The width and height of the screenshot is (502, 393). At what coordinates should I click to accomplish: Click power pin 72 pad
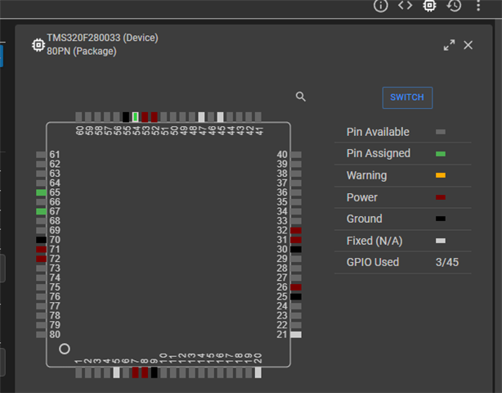pos(41,259)
